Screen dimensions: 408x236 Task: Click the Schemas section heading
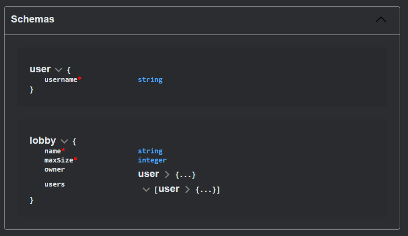(x=33, y=19)
